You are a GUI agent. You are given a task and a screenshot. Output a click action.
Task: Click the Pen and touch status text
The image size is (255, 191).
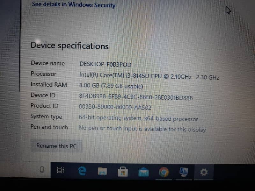142,129
